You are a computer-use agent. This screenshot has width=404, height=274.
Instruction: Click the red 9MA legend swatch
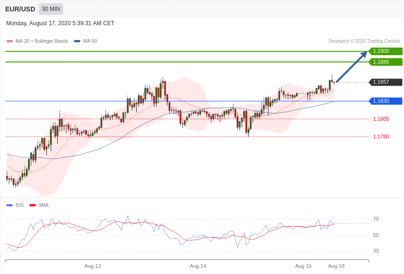[32, 205]
